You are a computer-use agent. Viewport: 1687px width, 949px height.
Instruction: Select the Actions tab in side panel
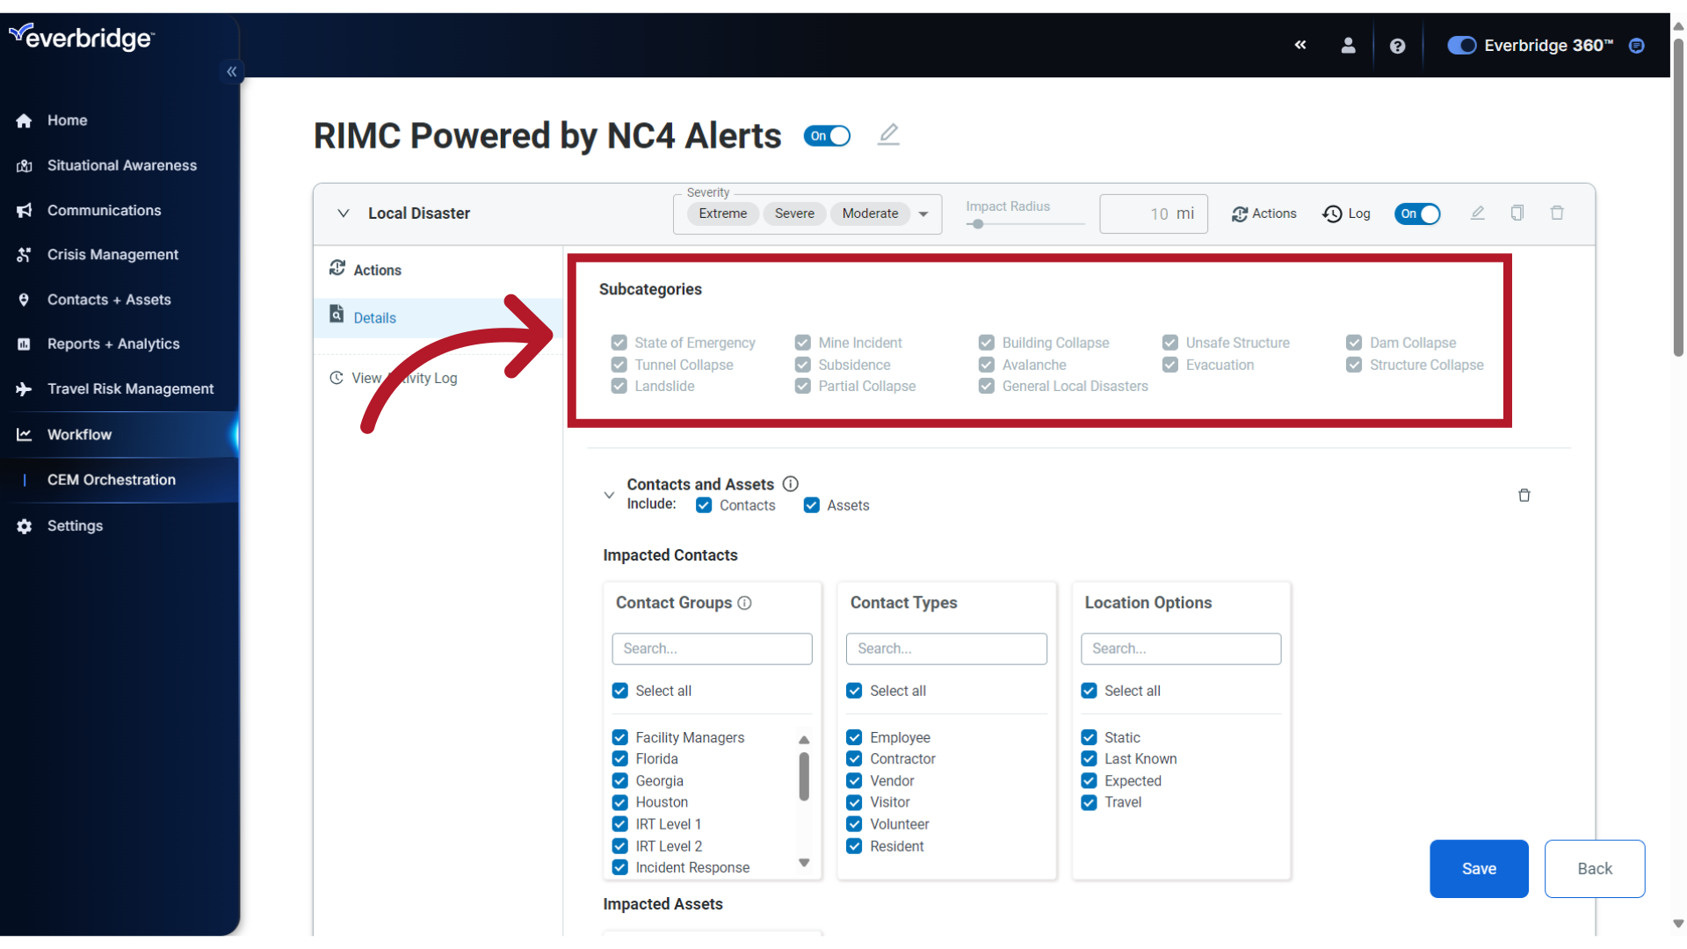pyautogui.click(x=438, y=270)
